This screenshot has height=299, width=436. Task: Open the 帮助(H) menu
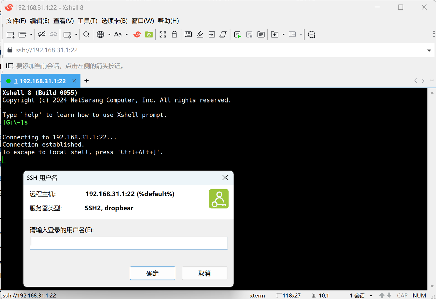[x=168, y=21]
